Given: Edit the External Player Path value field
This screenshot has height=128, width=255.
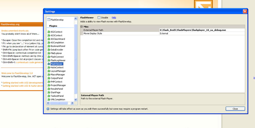Looking at the screenshot, I should tap(202, 30).
